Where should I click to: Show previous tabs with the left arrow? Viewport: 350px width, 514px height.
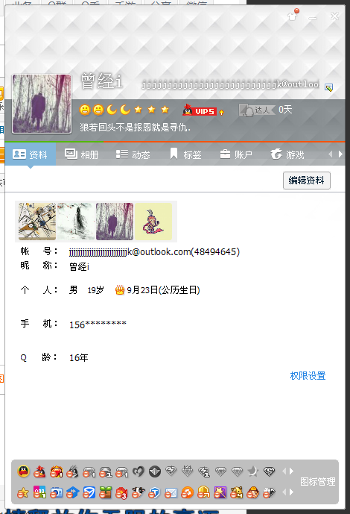tap(331, 154)
